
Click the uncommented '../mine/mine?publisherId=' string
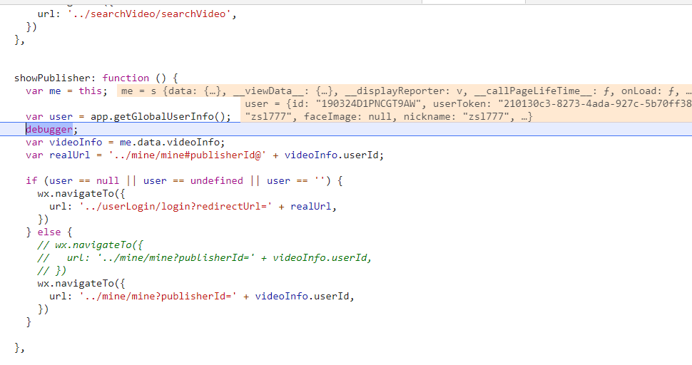158,296
